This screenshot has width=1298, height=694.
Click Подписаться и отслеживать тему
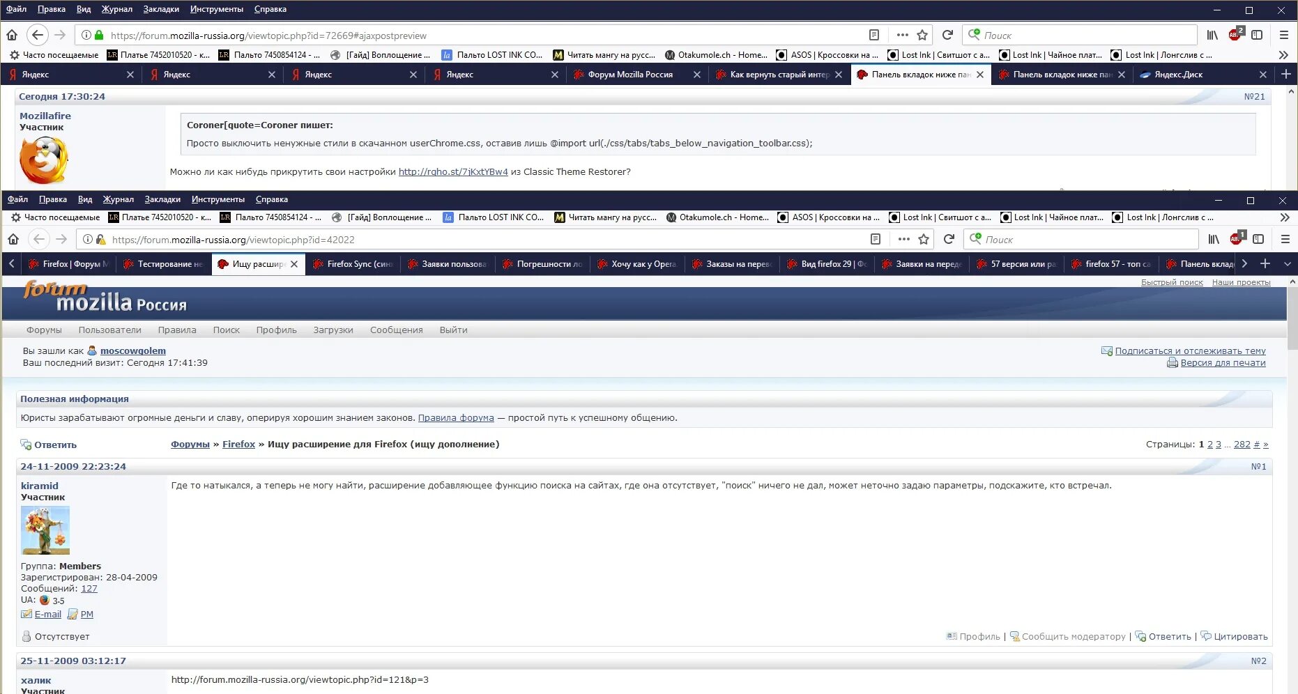[x=1190, y=350]
